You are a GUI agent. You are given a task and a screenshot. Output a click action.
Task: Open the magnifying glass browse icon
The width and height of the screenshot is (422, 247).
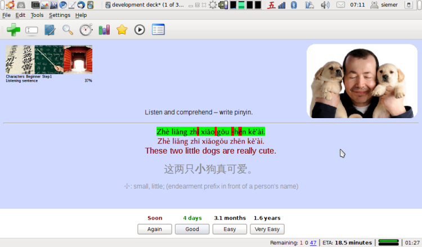68,30
